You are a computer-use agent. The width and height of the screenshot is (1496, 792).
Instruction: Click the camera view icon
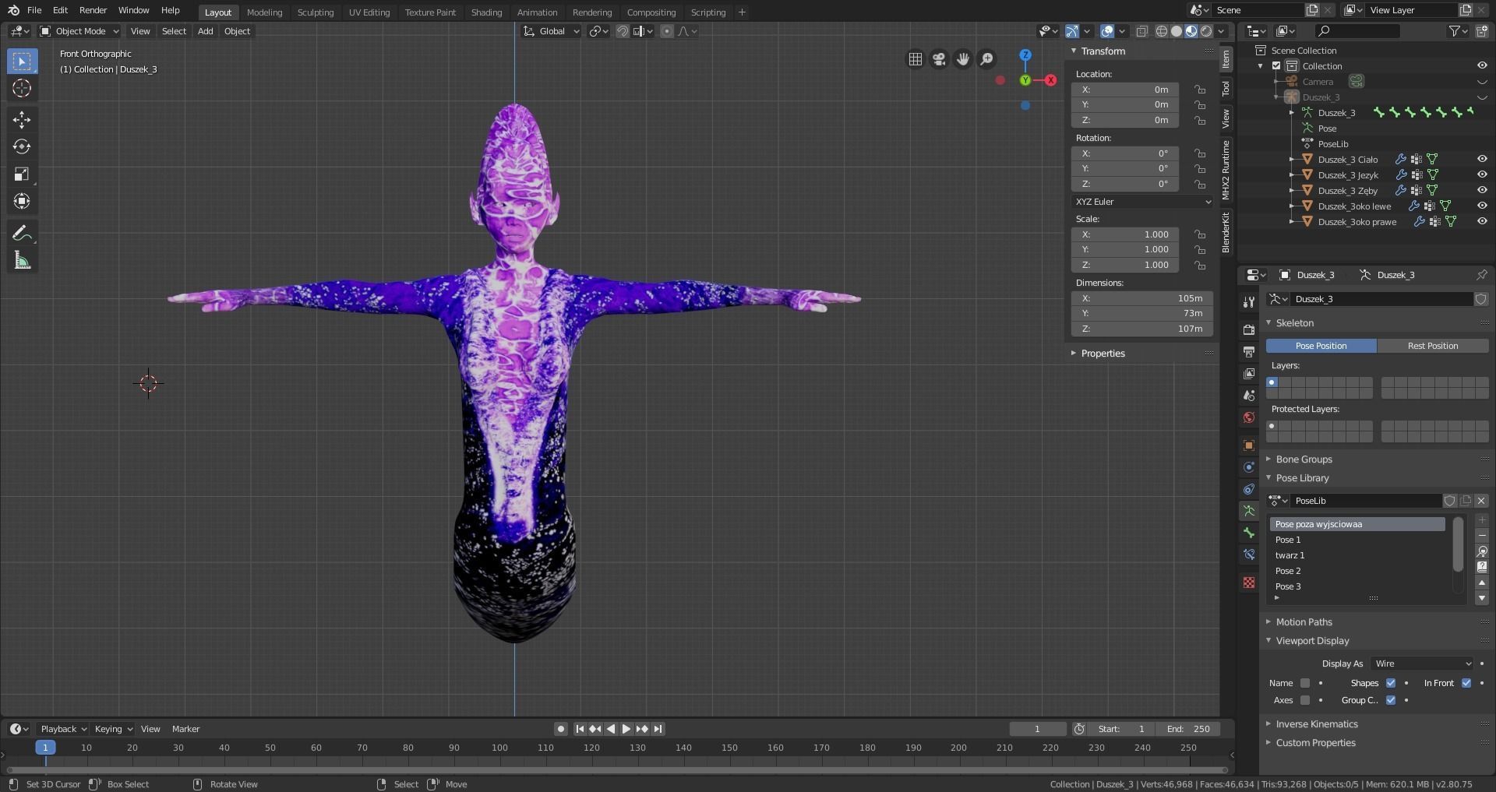pyautogui.click(x=939, y=59)
